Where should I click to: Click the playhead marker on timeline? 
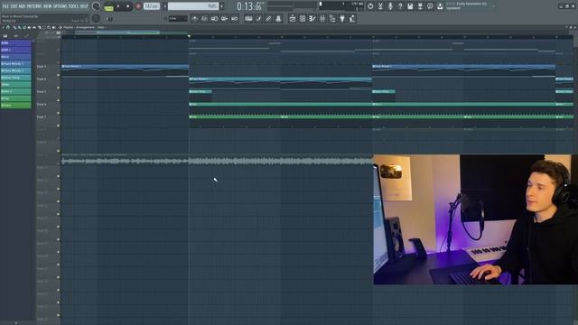click(x=189, y=36)
